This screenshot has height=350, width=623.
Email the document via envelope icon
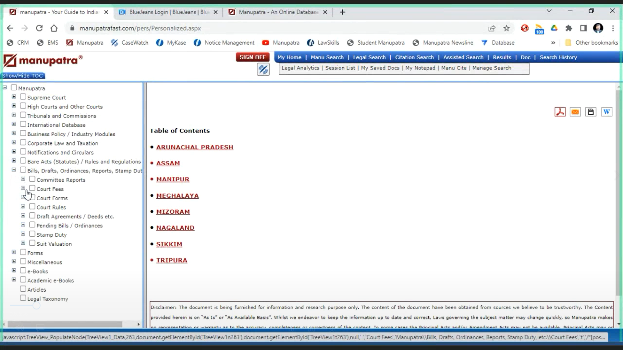pyautogui.click(x=575, y=112)
